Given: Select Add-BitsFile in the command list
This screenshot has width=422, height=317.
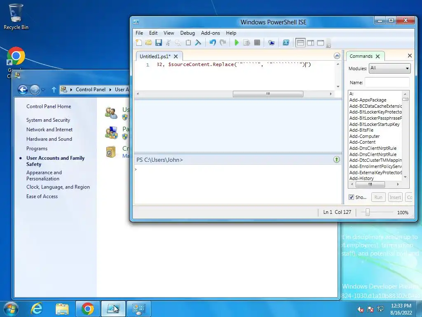Looking at the screenshot, I should pos(361,130).
